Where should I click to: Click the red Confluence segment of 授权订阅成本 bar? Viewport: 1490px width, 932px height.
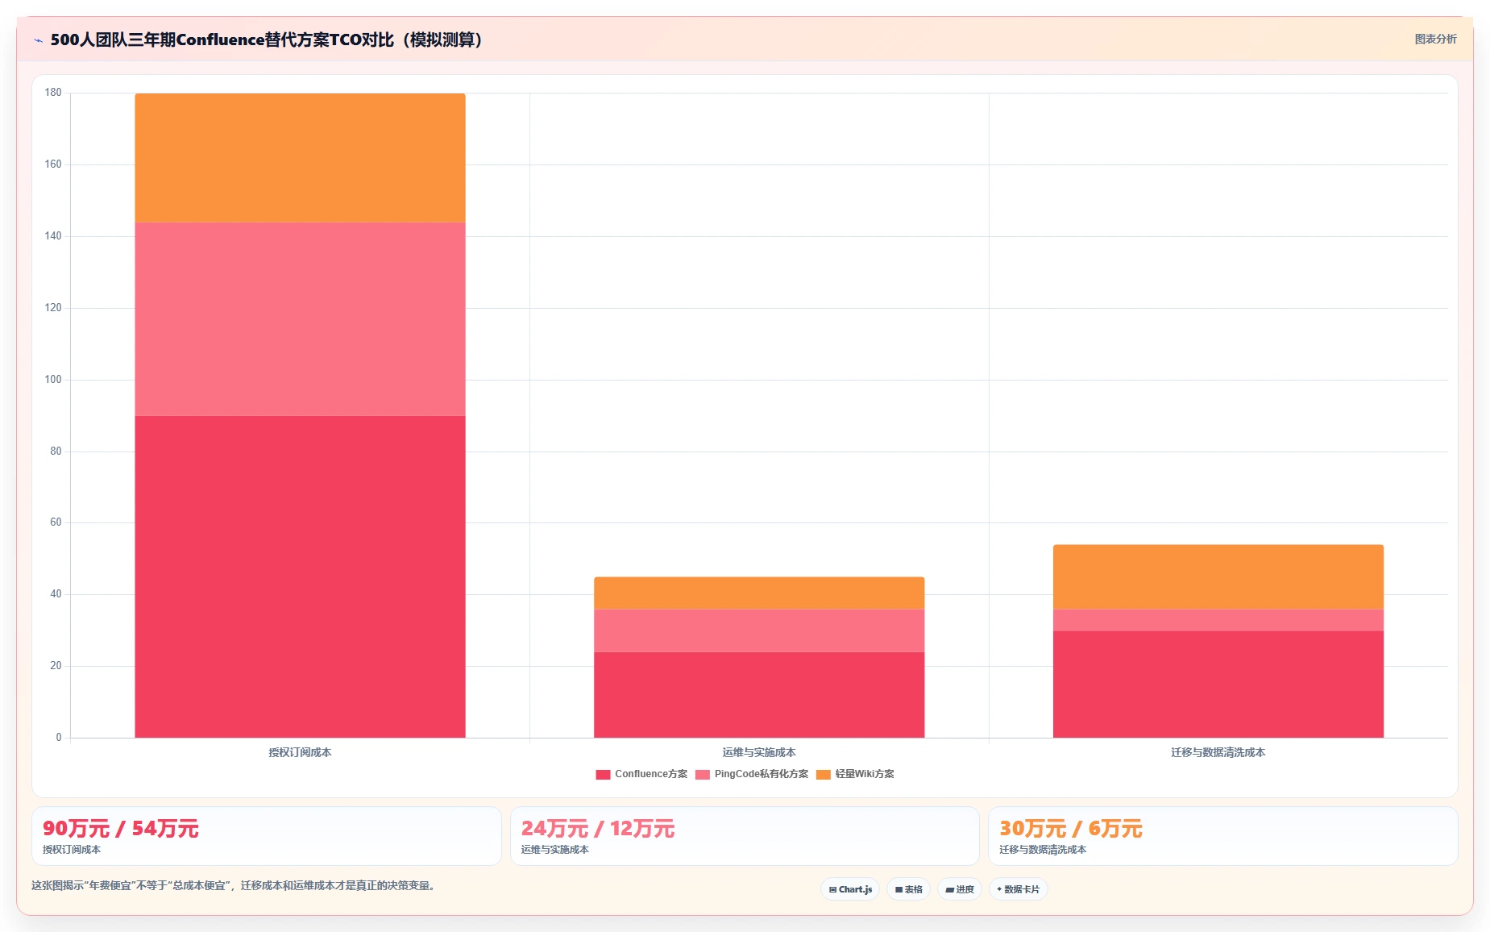tap(300, 576)
